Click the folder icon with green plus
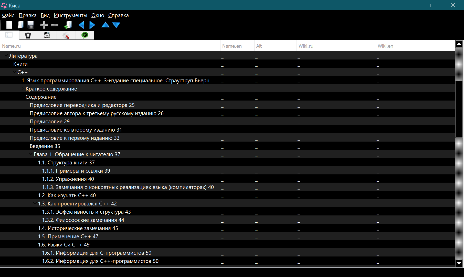The image size is (464, 277). tap(68, 25)
